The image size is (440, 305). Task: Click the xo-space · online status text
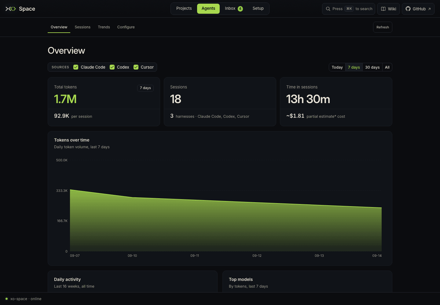(x=26, y=299)
